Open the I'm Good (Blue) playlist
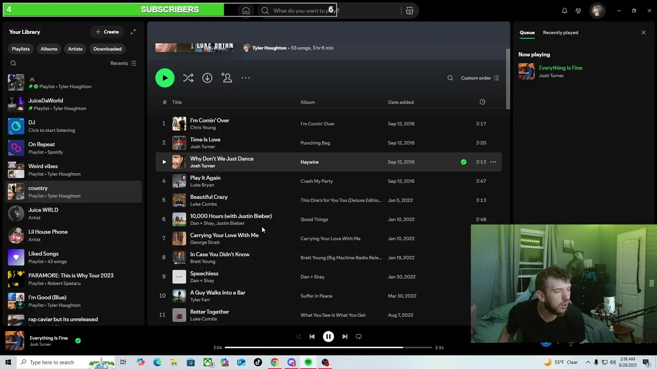This screenshot has height=369, width=657. 72,301
